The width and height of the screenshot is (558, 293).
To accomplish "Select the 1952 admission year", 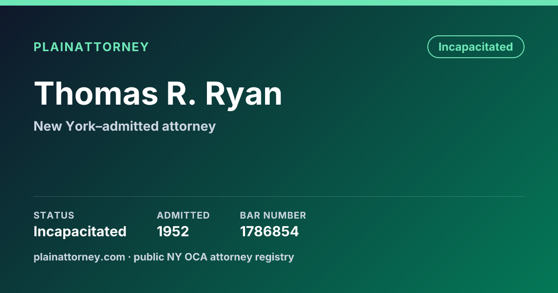I will pyautogui.click(x=173, y=232).
